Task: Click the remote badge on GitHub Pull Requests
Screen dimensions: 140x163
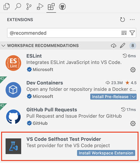Action: tap(2, 106)
